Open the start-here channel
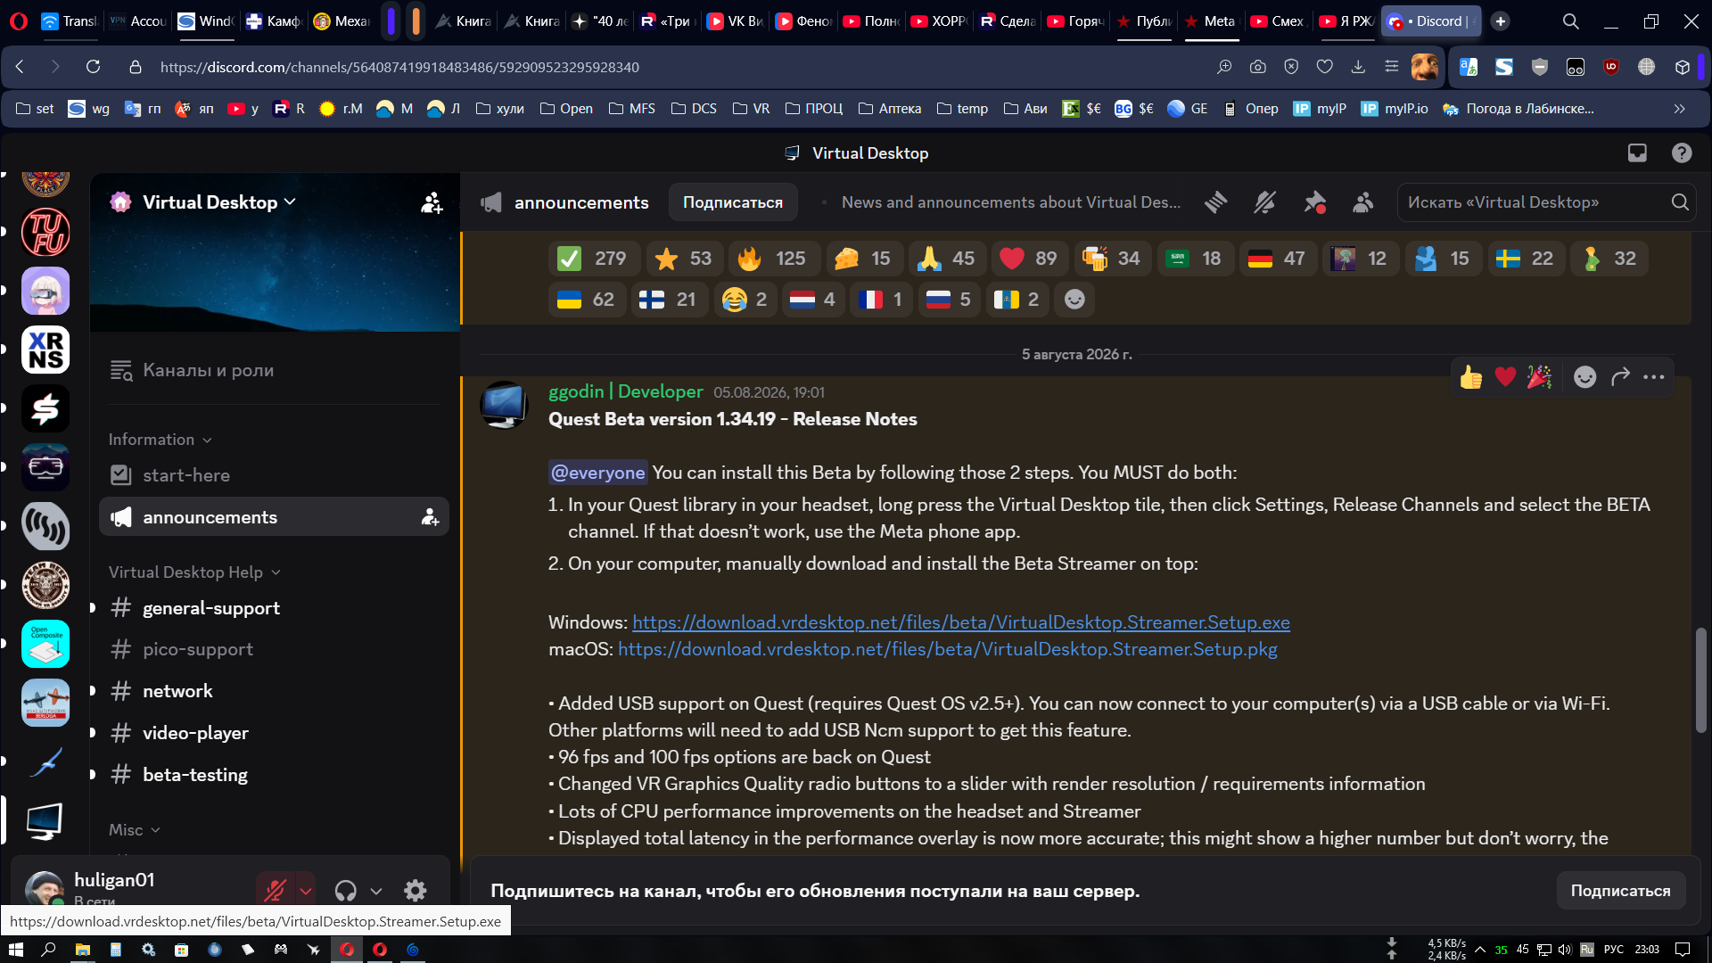This screenshot has width=1712, height=963. [274, 475]
